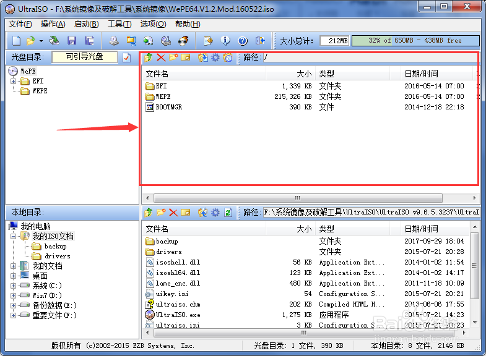Click the Make CD image icon
The height and width of the screenshot is (356, 486).
114,41
